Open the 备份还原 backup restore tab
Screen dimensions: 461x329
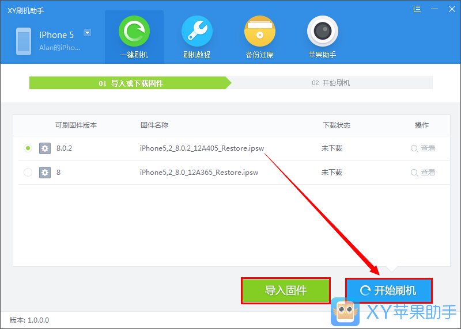260,37
